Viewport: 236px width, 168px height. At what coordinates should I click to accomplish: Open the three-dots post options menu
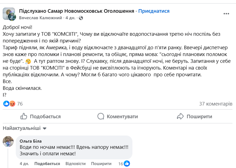[x=226, y=14]
